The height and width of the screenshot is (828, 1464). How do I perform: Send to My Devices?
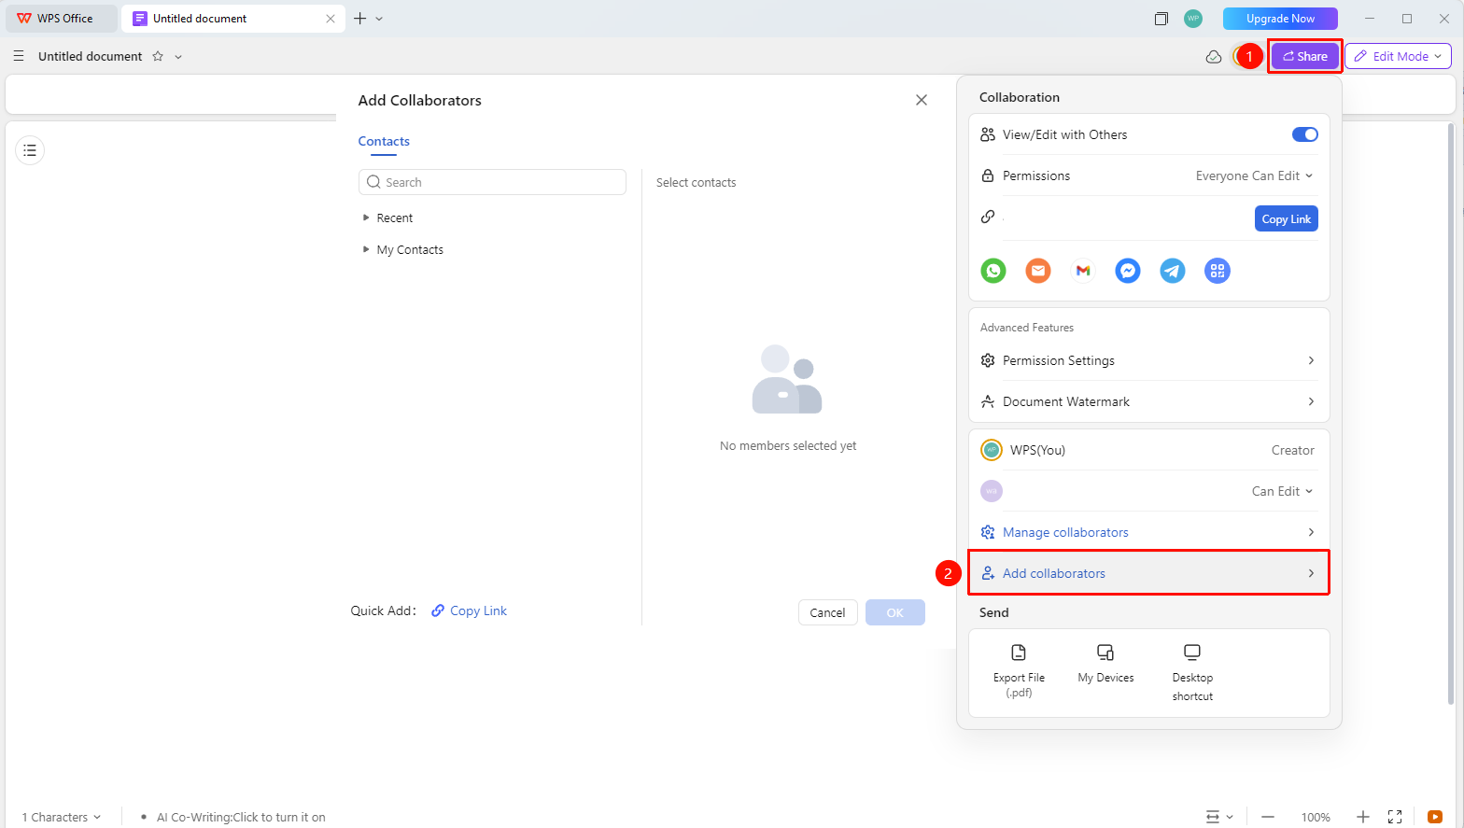coord(1105,664)
